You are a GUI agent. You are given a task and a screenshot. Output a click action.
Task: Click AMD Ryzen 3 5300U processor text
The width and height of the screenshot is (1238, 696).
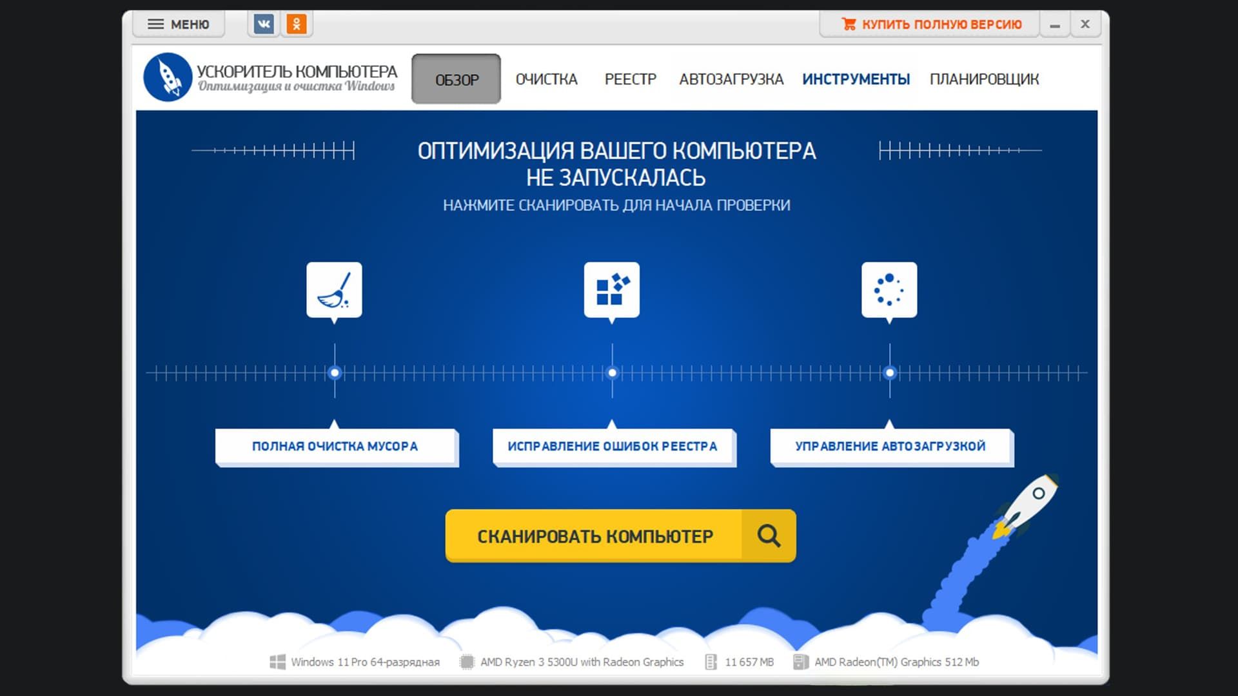(582, 662)
